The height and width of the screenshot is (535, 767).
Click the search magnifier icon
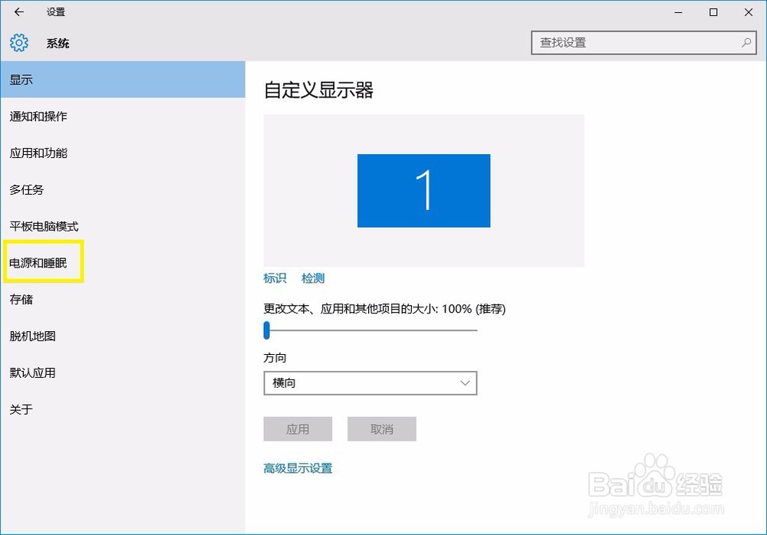pyautogui.click(x=746, y=43)
